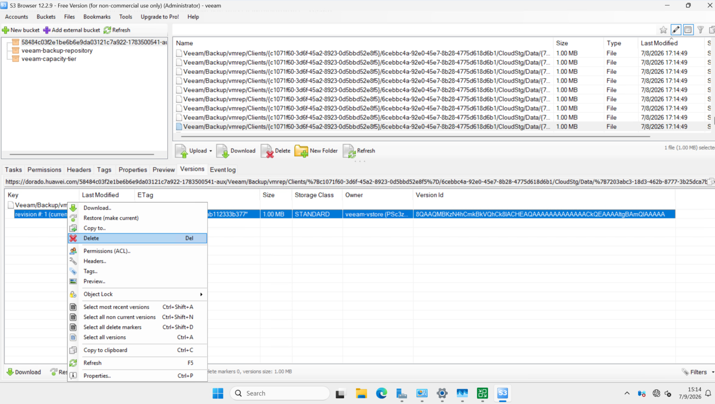Switch to the Properties tab
715x404 pixels.
tap(133, 170)
